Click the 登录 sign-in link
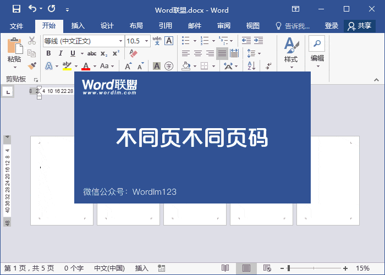This screenshot has height=275, width=385. 332,25
